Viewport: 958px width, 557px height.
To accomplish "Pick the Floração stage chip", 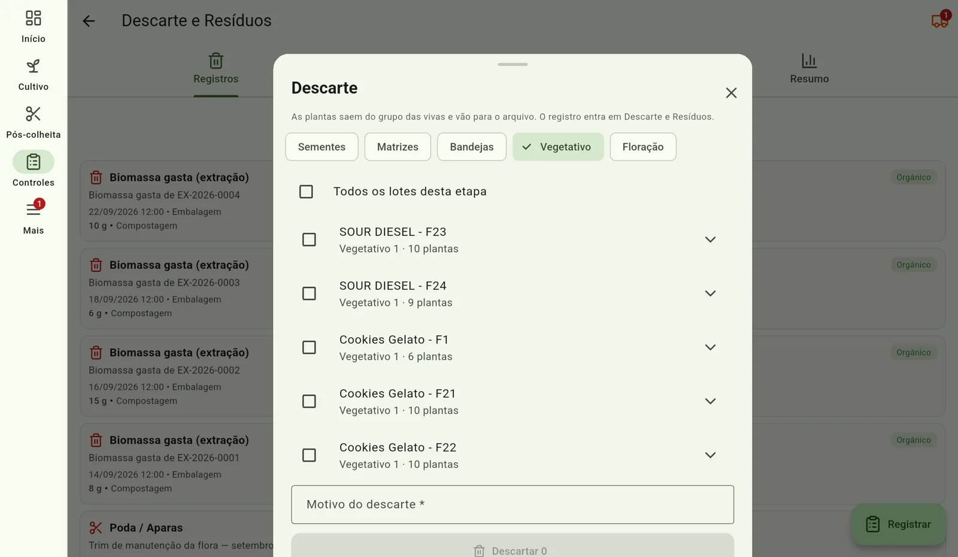I will (x=643, y=147).
